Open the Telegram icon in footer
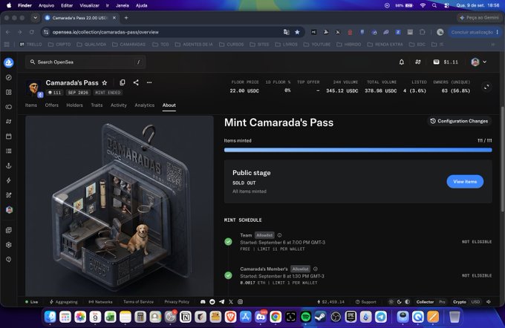 pos(221,302)
